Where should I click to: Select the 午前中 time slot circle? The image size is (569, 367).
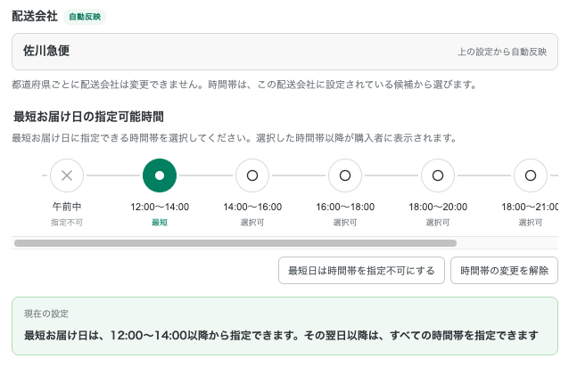click(67, 175)
